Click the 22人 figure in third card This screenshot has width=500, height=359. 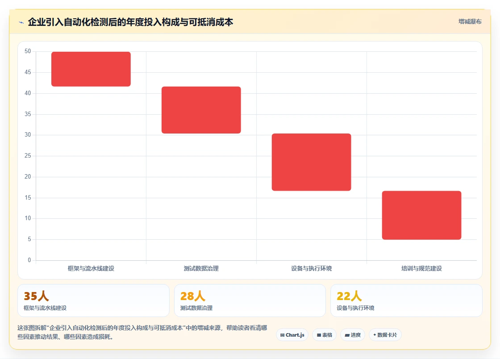pyautogui.click(x=349, y=296)
